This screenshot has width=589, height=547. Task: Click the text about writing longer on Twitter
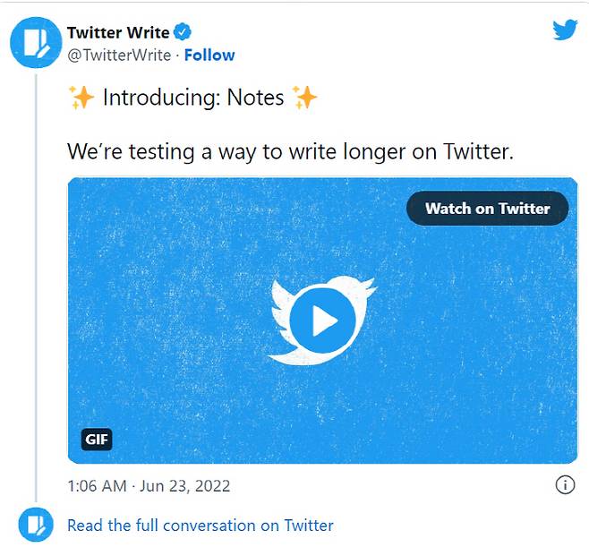[291, 150]
